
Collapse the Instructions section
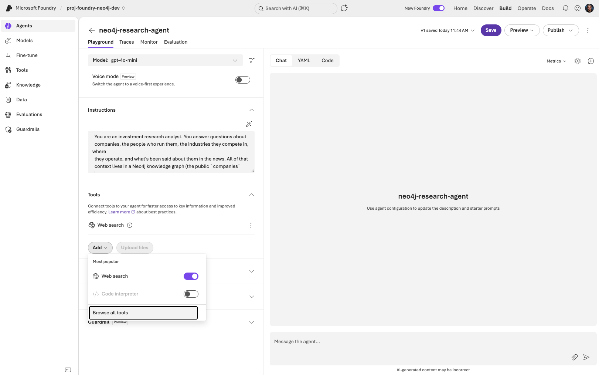point(252,110)
